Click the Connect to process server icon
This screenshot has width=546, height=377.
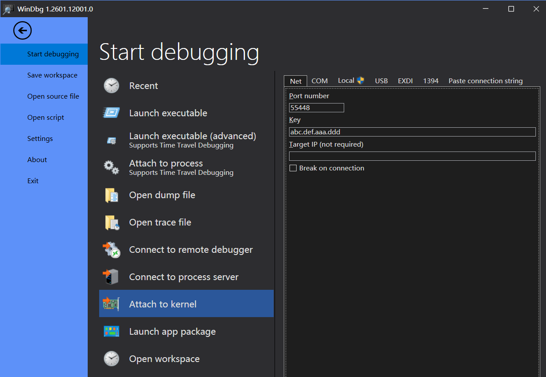click(111, 277)
